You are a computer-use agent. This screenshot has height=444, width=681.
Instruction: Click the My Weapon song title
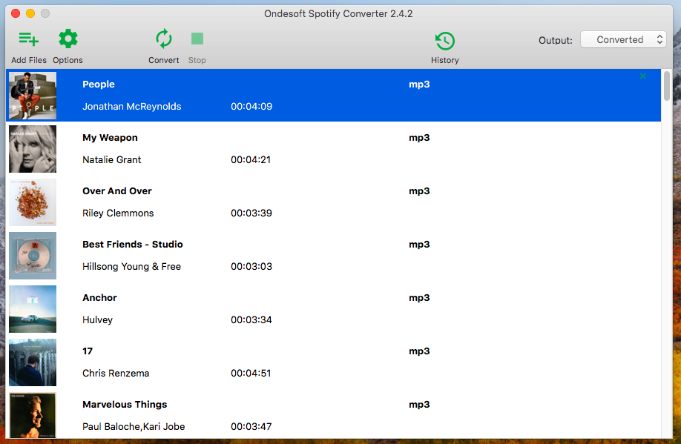(x=110, y=138)
